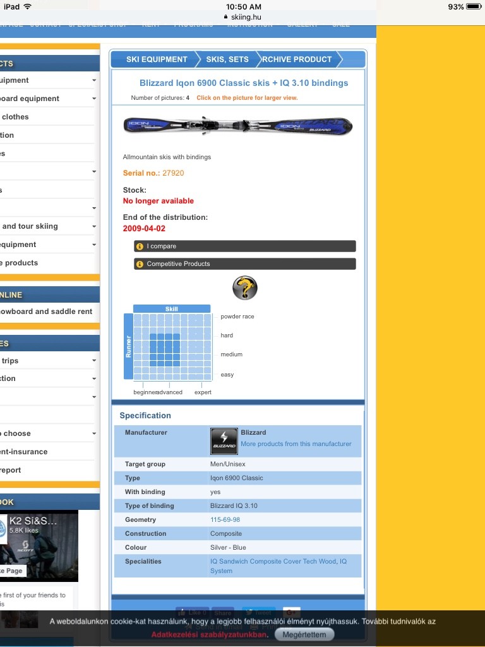
Task: Tap the lock icon next to skiing.hu
Action: [225, 17]
